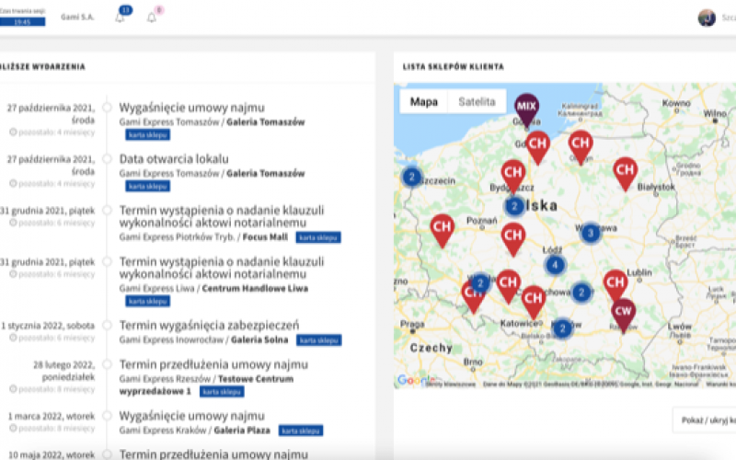The height and width of the screenshot is (460, 736).
Task: Select CH marker left of Białystok
Action: 626,173
